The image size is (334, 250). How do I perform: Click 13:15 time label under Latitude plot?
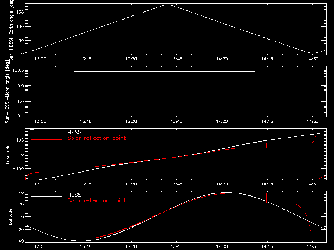click(86, 247)
